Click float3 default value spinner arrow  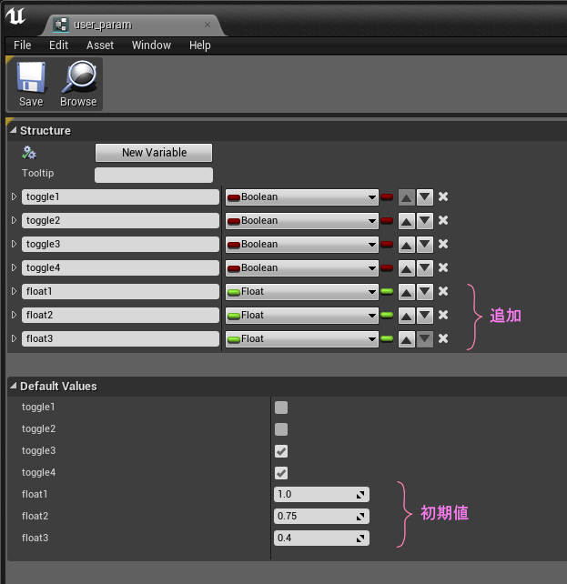tap(360, 539)
